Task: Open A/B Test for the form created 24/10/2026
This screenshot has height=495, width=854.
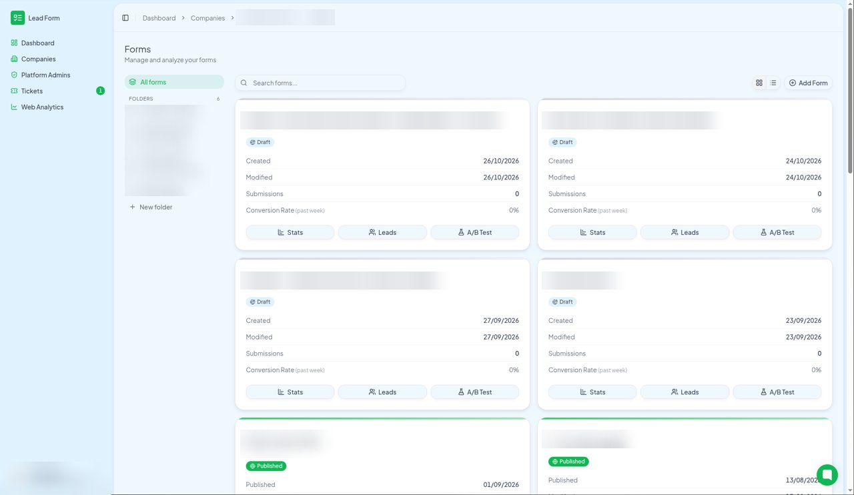Action: 777,232
